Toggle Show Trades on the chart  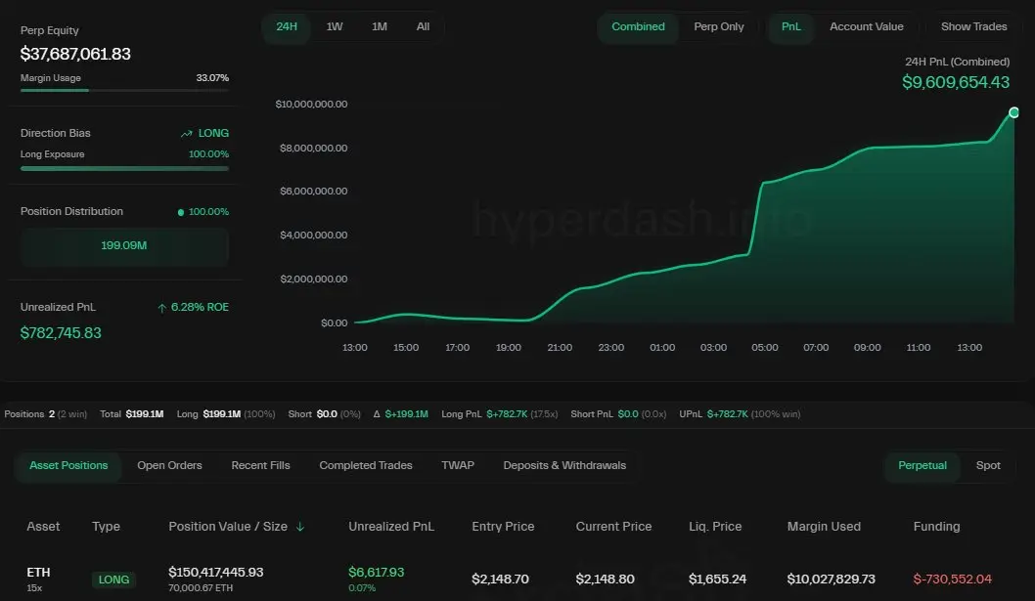tap(973, 27)
